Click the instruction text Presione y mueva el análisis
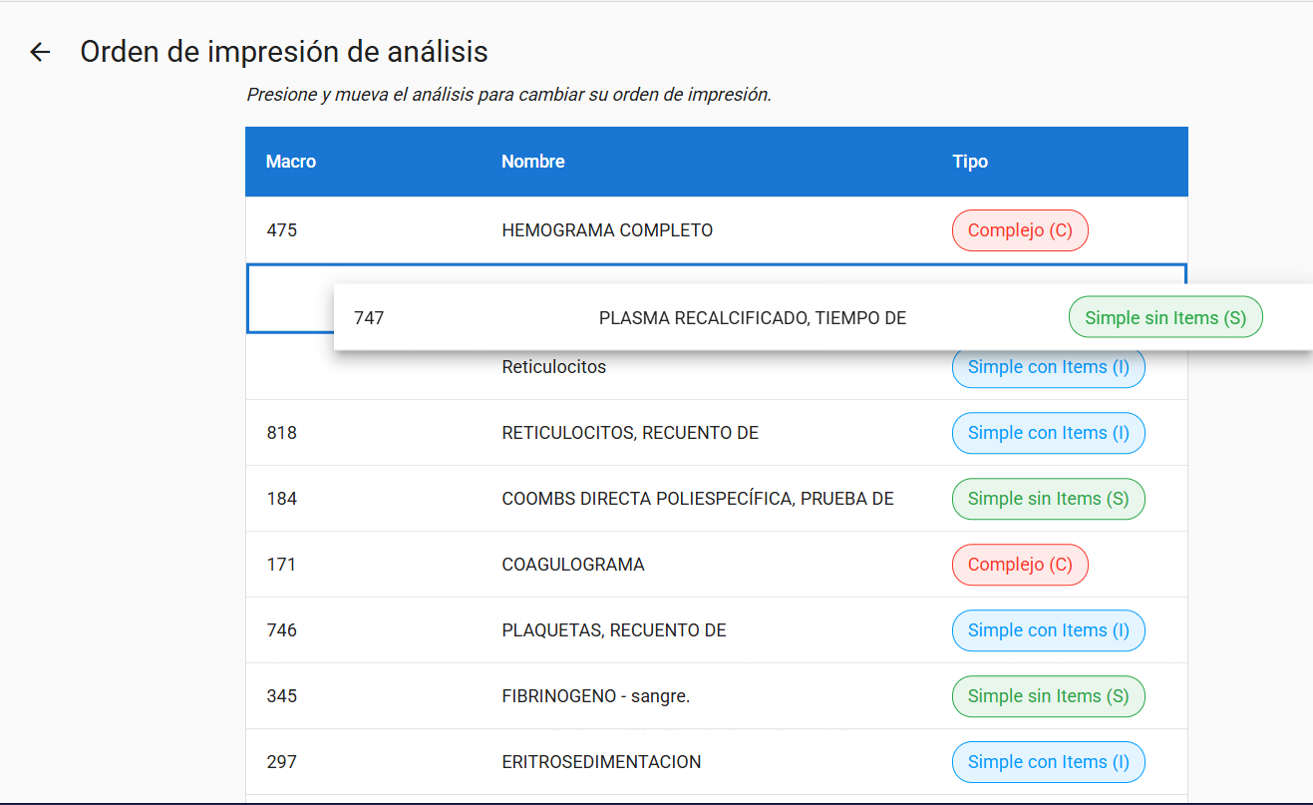 (509, 96)
